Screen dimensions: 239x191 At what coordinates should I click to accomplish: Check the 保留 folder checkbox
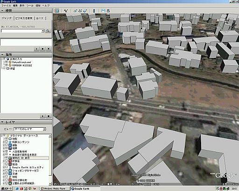click(4, 68)
